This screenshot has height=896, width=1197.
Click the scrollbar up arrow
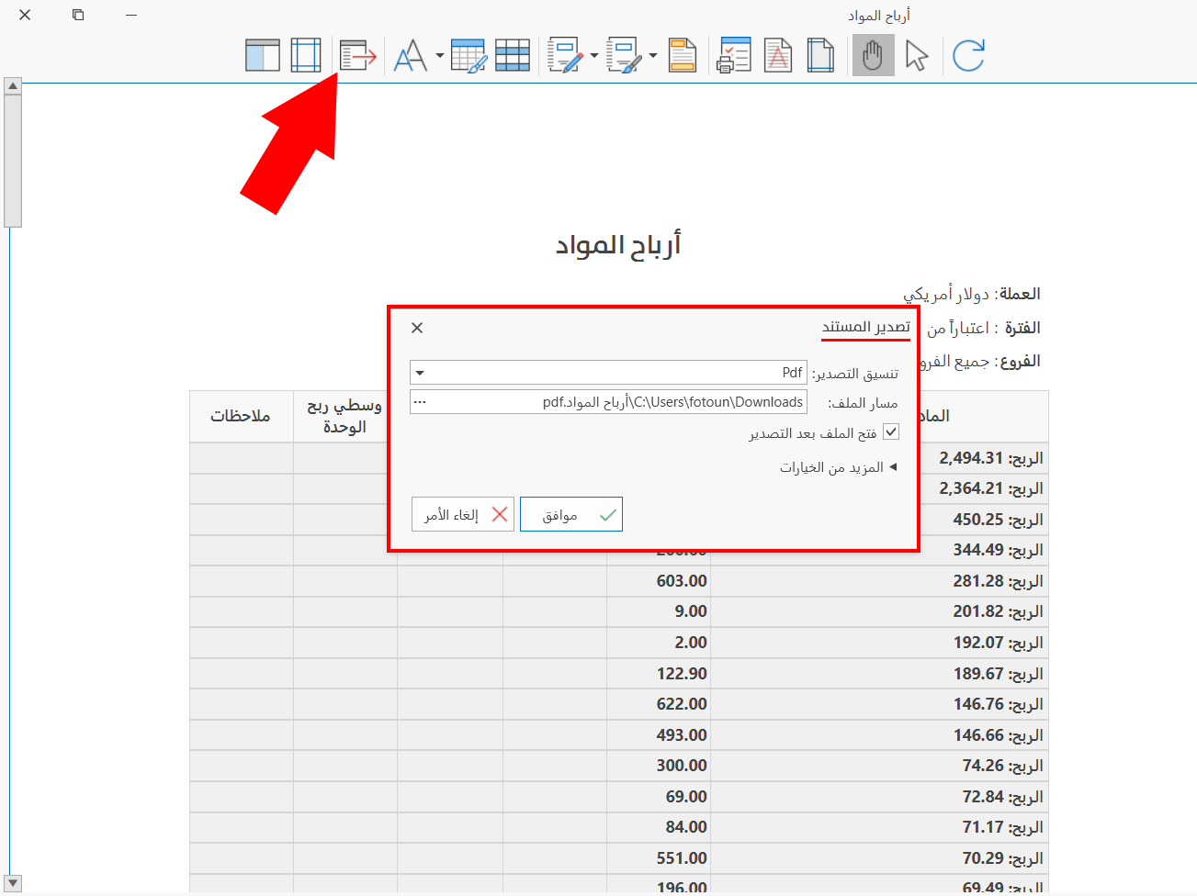(x=13, y=86)
